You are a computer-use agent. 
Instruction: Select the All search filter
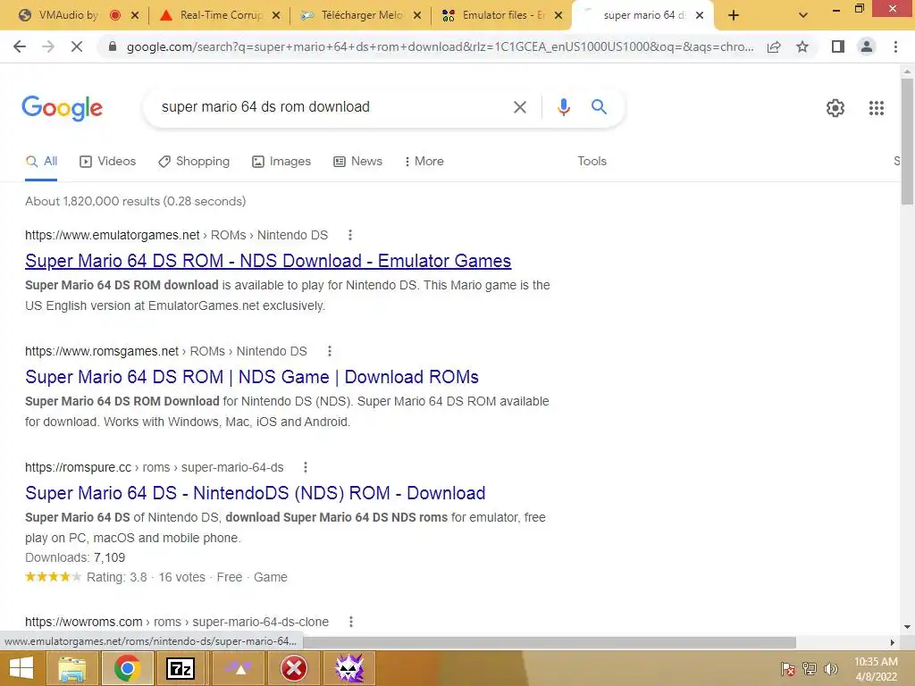click(x=41, y=162)
